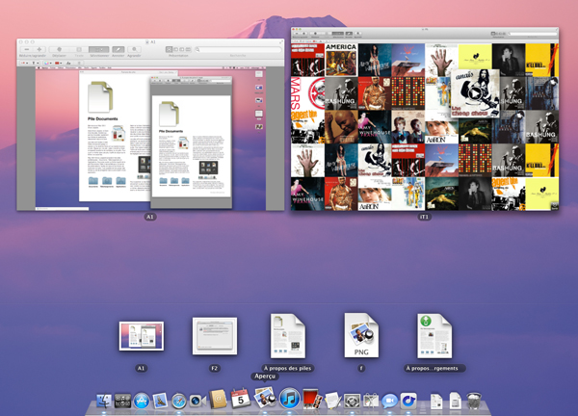Choose third Présentation view button in A1

tap(182, 49)
